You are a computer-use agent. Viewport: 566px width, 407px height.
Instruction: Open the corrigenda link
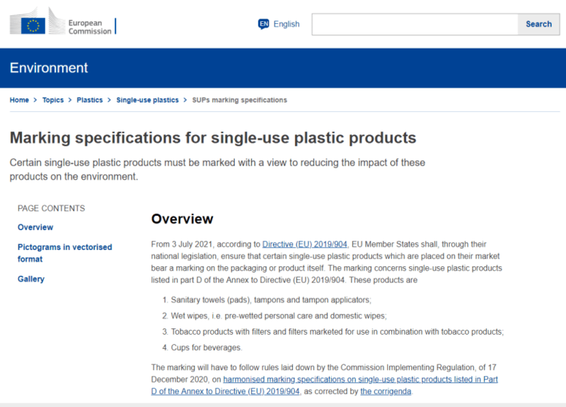coord(386,391)
